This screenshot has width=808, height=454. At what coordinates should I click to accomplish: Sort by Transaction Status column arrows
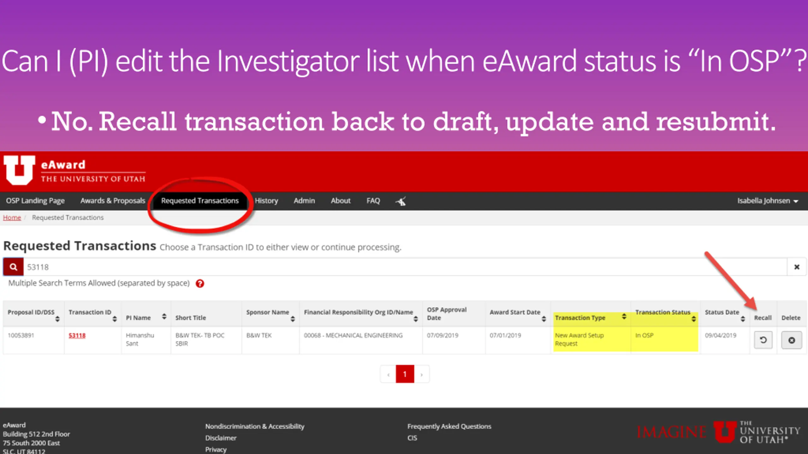[x=694, y=319]
